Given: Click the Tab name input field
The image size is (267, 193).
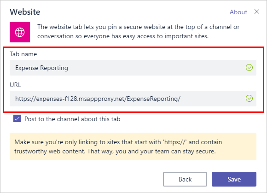Looking at the screenshot, I should click(x=133, y=68).
